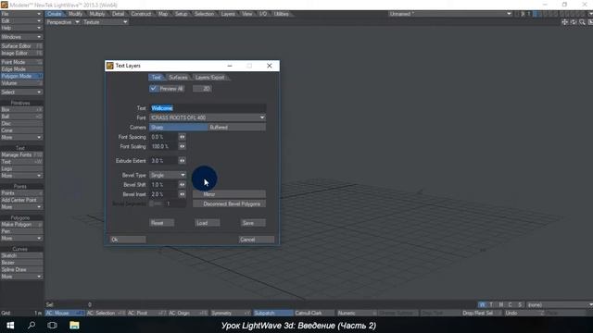This screenshot has height=333, width=593.
Task: Select the S selection map mode button
Action: coord(520,304)
